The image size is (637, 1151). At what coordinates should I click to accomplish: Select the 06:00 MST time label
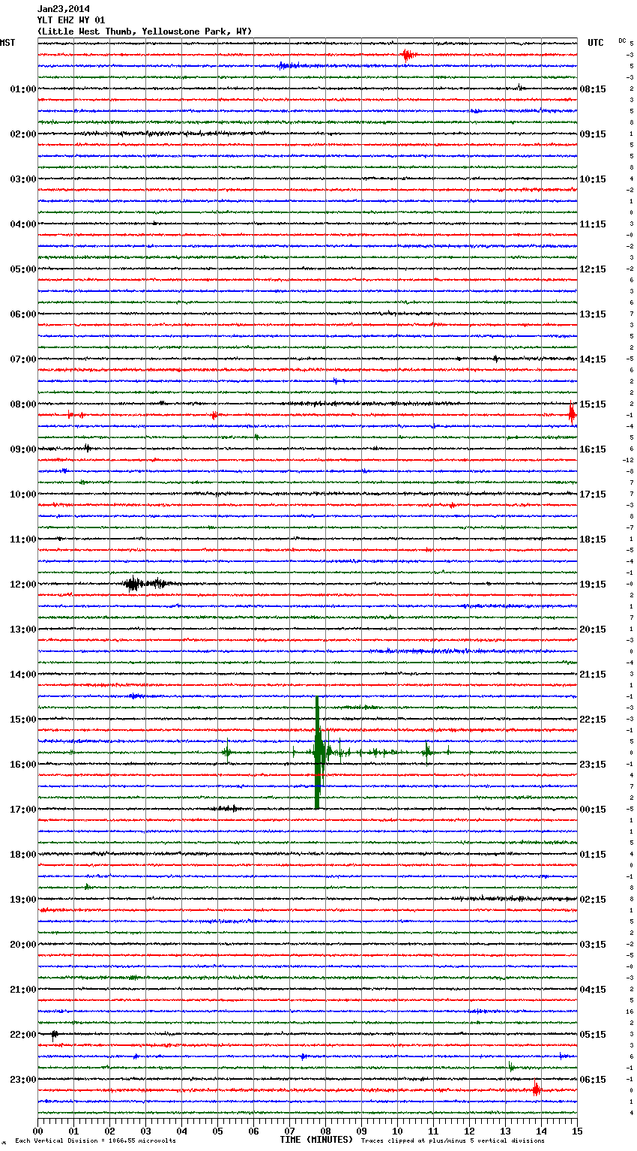coord(23,314)
